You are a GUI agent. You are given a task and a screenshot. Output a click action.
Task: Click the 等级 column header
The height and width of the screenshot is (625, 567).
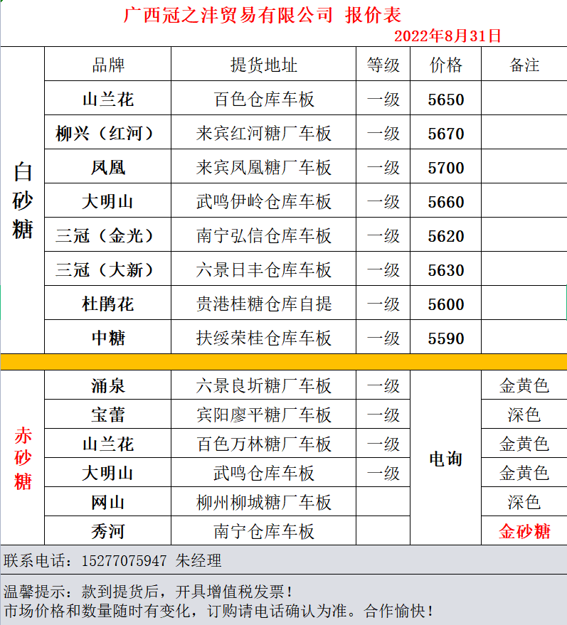[x=383, y=65]
